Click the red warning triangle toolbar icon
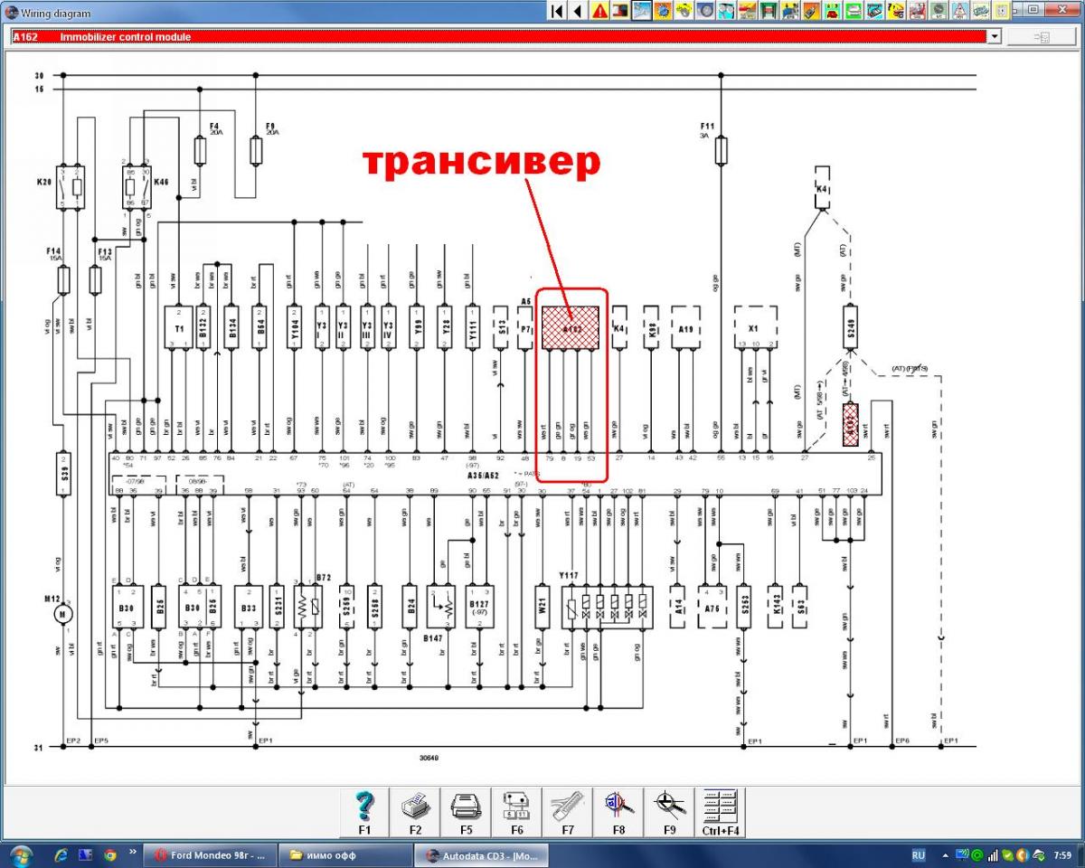 pos(600,11)
